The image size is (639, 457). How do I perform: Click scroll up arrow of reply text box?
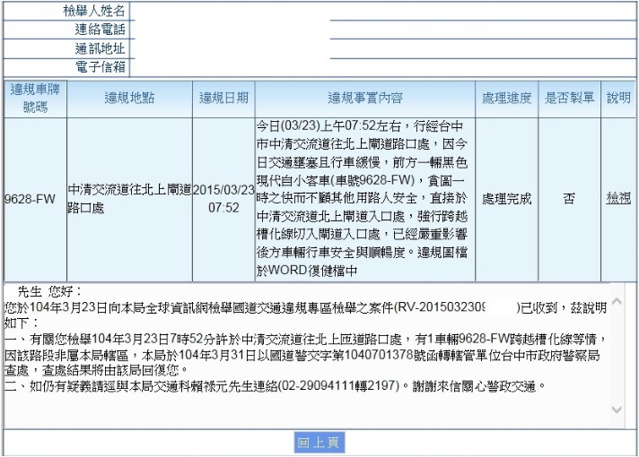(617, 302)
